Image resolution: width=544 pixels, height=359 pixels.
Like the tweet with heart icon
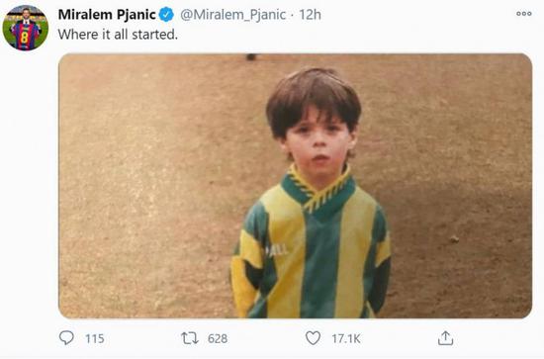click(x=313, y=338)
